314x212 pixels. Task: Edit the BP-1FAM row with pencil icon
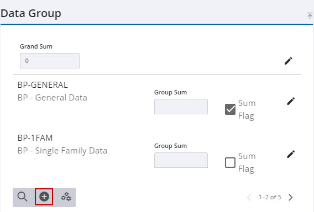(291, 154)
